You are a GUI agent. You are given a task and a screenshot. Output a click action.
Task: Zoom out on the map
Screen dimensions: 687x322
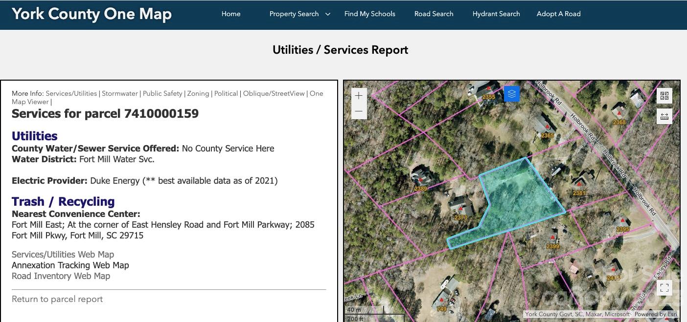coord(359,111)
